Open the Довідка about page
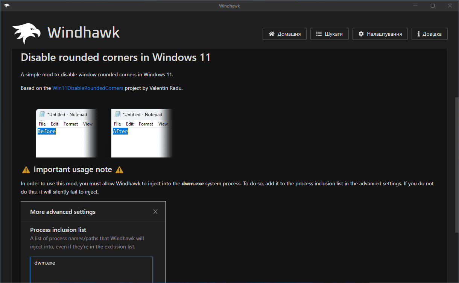 [429, 34]
